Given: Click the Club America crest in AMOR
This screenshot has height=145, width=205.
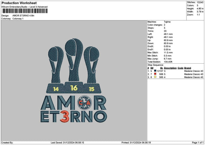Looking at the screenshot, I should pos(84,103).
